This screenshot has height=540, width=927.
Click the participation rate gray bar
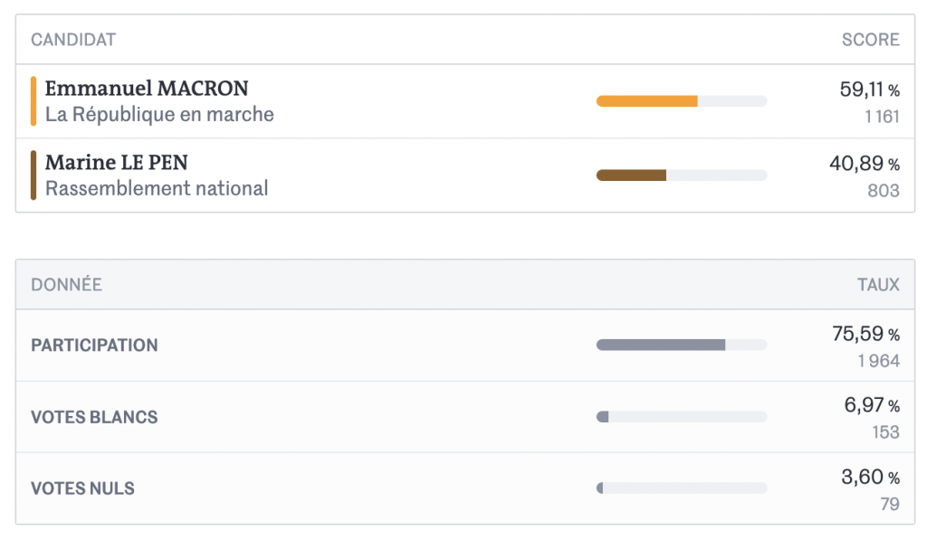[682, 345]
